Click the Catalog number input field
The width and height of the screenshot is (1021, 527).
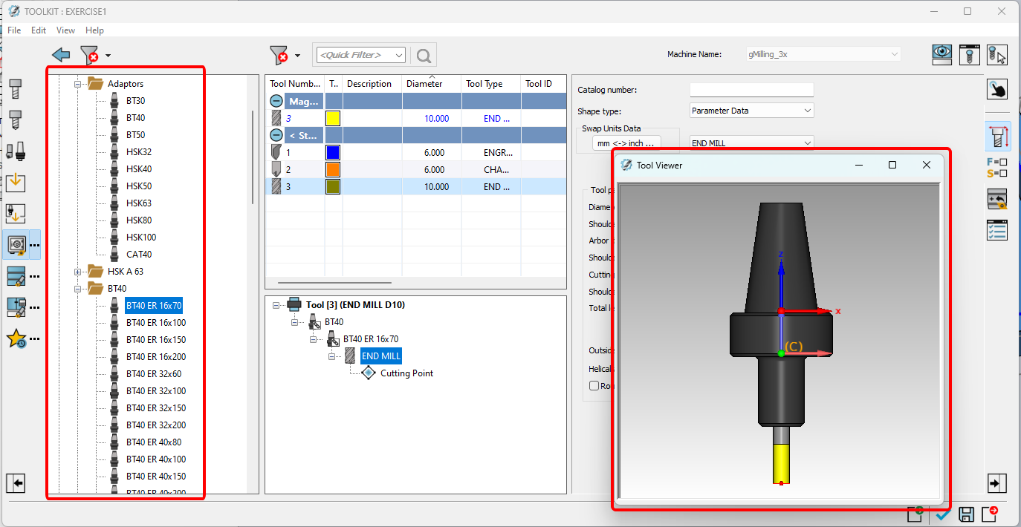point(752,90)
